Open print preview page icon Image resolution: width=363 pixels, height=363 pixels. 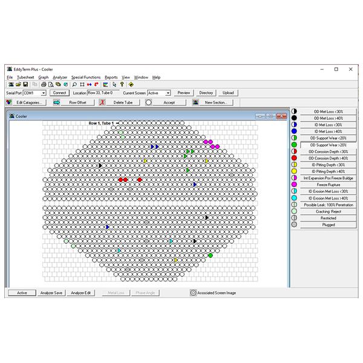tap(51, 85)
